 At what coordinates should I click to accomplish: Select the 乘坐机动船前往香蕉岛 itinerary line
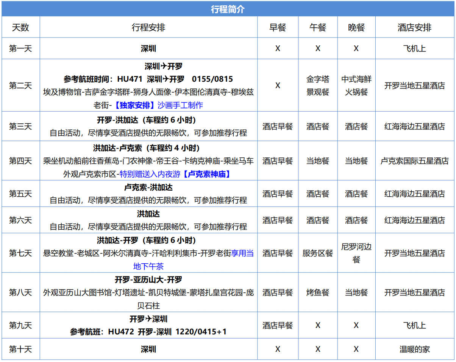[148, 161]
